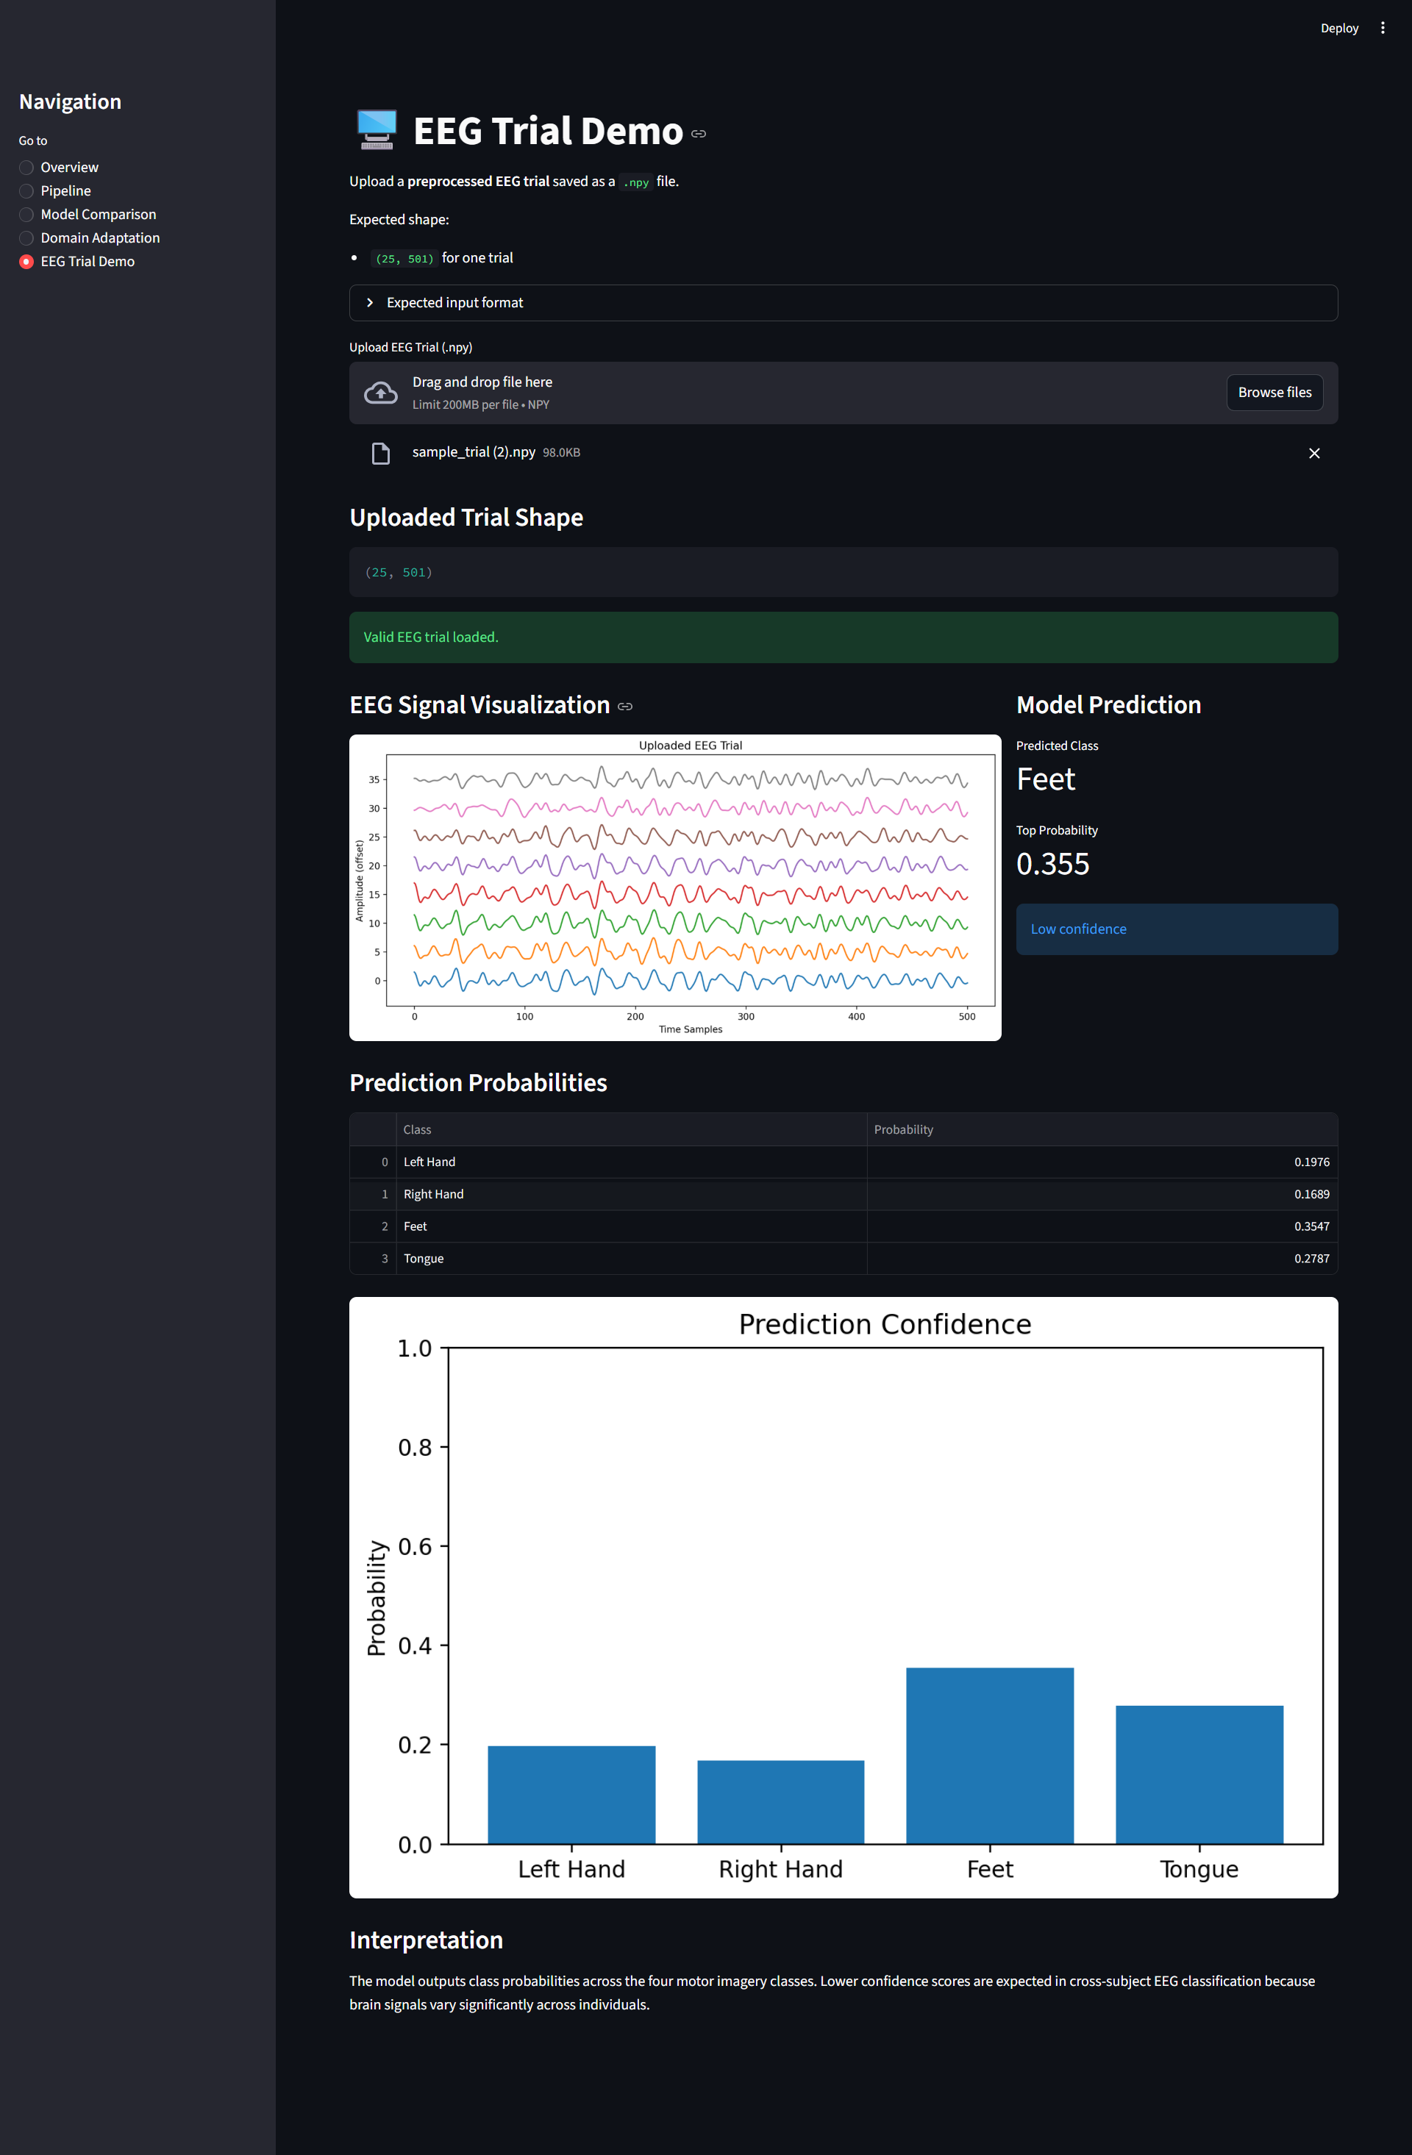Click the Prediction Confidence bar chart

(x=844, y=1597)
